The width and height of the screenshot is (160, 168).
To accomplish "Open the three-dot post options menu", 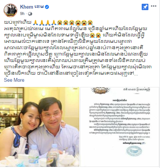I will (x=154, y=6).
